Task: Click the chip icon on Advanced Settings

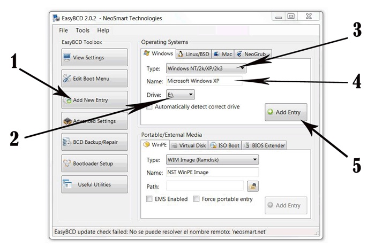Action: [x=67, y=121]
